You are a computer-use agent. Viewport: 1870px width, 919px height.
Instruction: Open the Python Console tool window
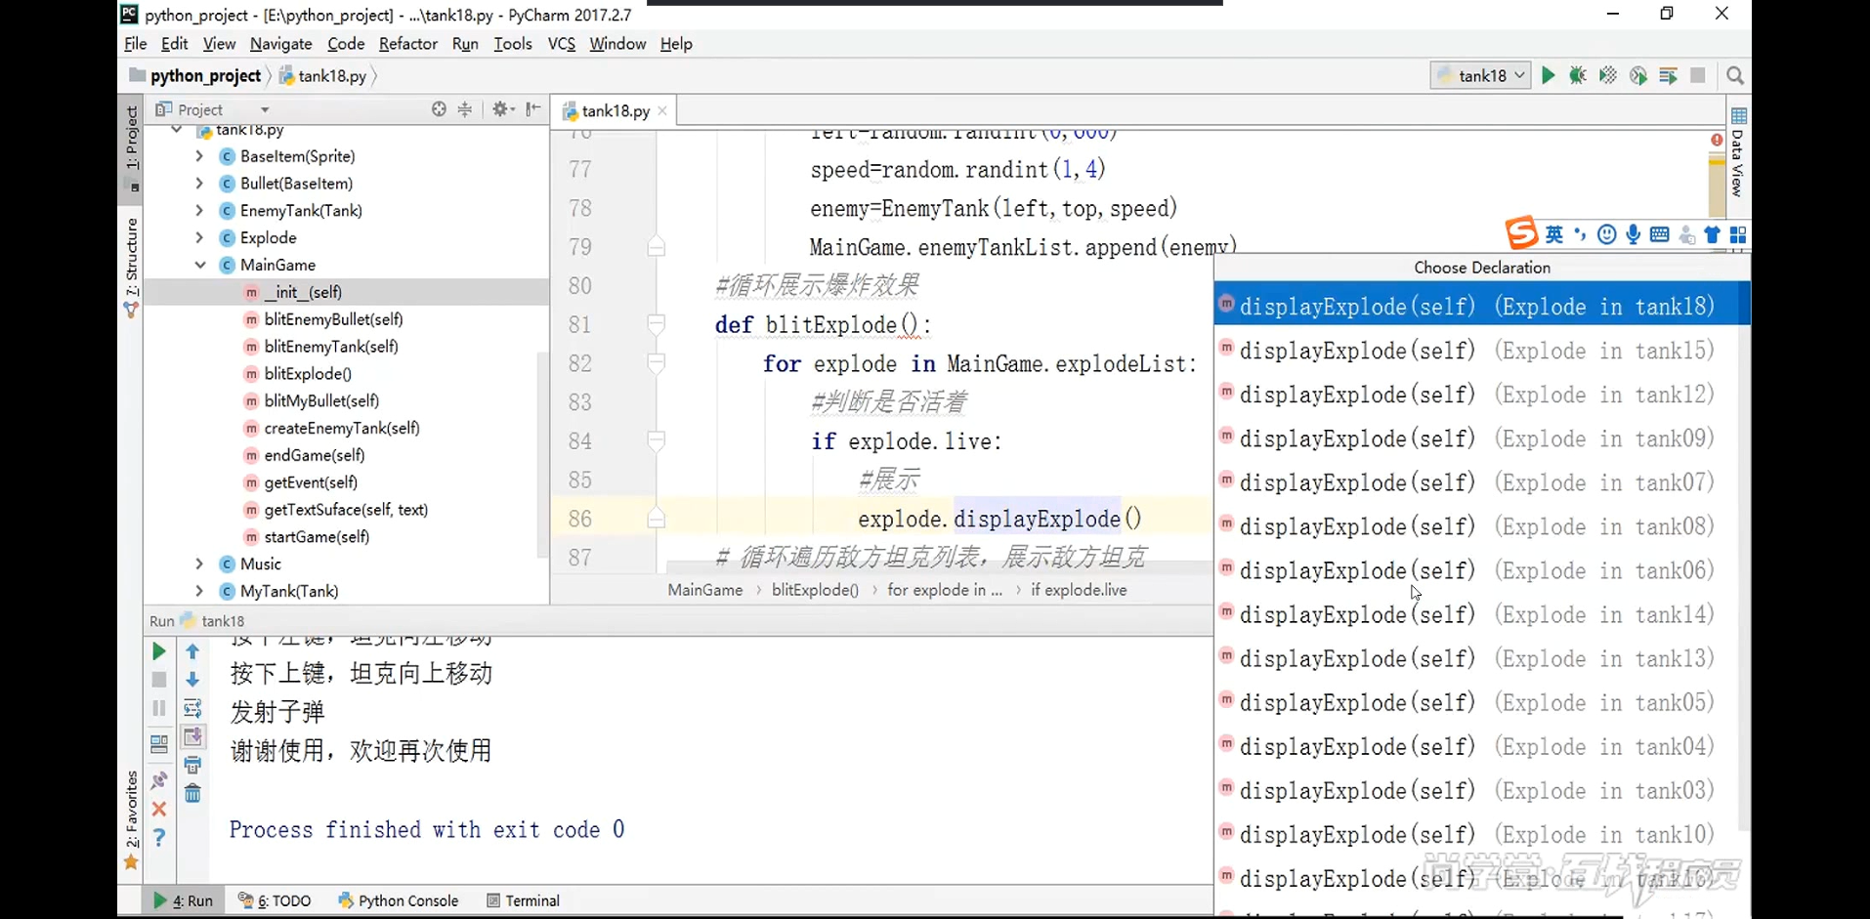(x=398, y=900)
